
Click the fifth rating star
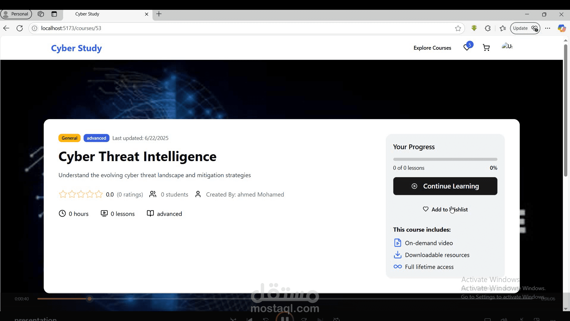99,194
